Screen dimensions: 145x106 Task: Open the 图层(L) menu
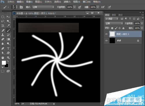pos(39,2)
